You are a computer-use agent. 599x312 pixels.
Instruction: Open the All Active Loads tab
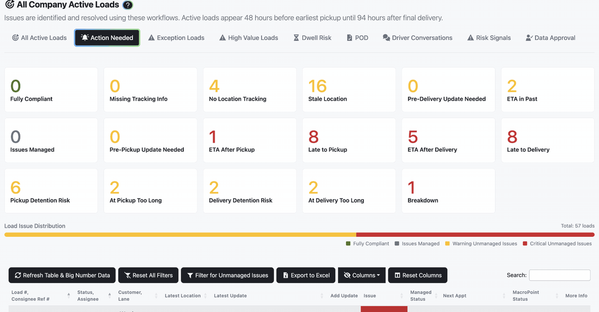tap(39, 38)
